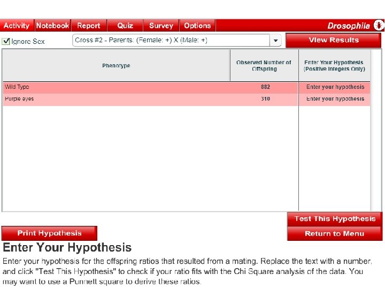385x289 pixels.
Task: Click the View Results button
Action: tap(334, 40)
